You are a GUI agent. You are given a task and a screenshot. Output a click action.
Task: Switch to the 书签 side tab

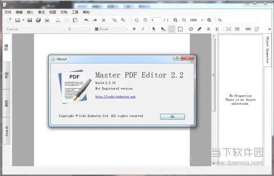6,75
